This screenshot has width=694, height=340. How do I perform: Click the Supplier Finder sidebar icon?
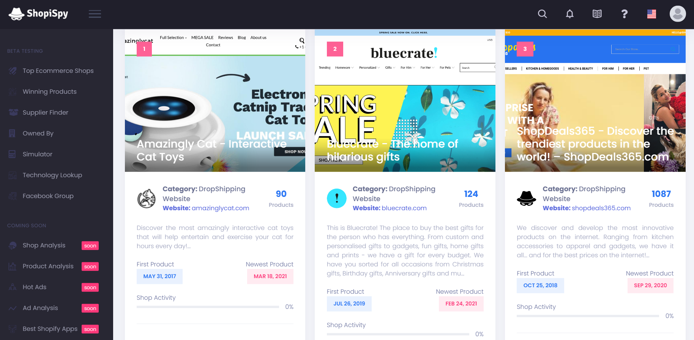[x=13, y=113]
